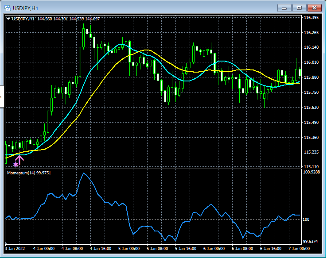The image size is (327, 258).
Task: Click the 116.140 price scale label
Action: pyautogui.click(x=311, y=47)
